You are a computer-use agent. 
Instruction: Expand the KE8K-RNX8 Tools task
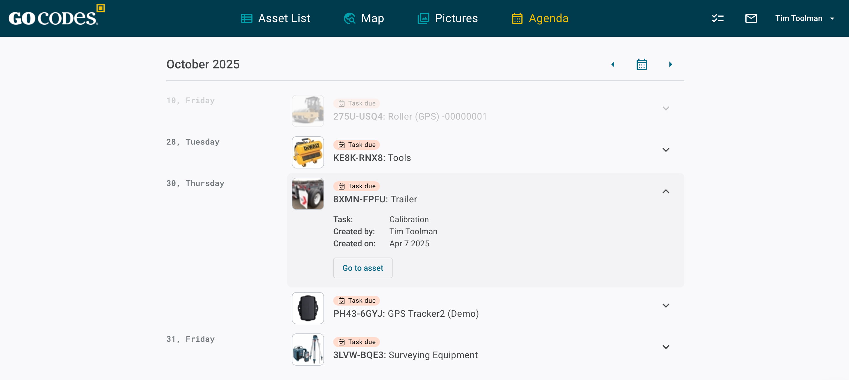[666, 150]
